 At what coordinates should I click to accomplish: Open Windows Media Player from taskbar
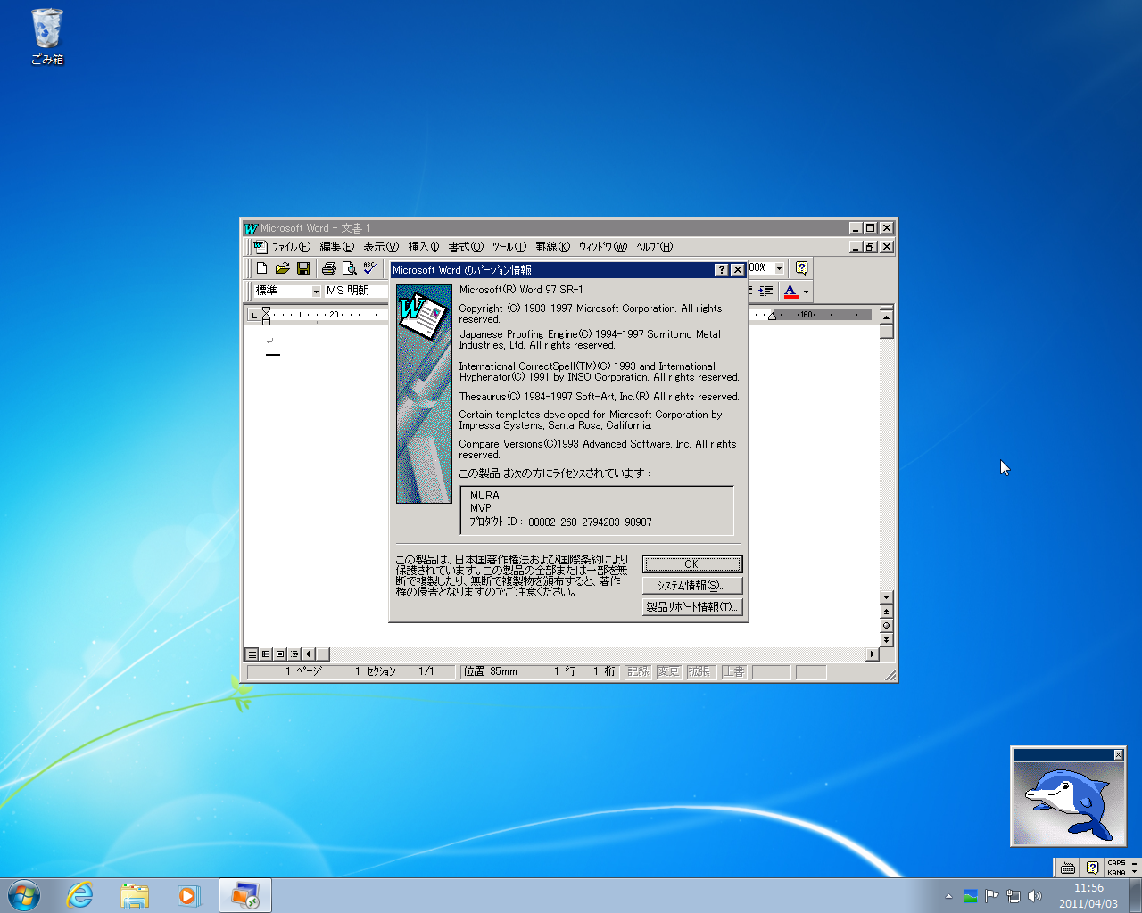(x=189, y=895)
